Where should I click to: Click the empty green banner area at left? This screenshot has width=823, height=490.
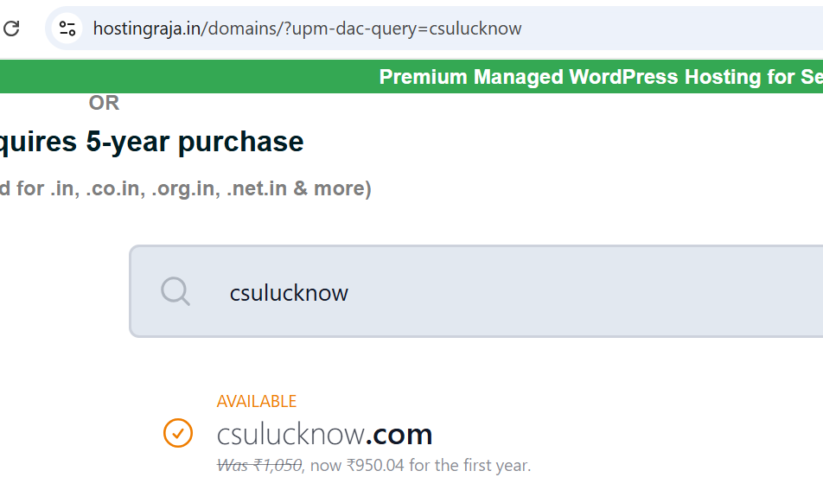pyautogui.click(x=173, y=77)
